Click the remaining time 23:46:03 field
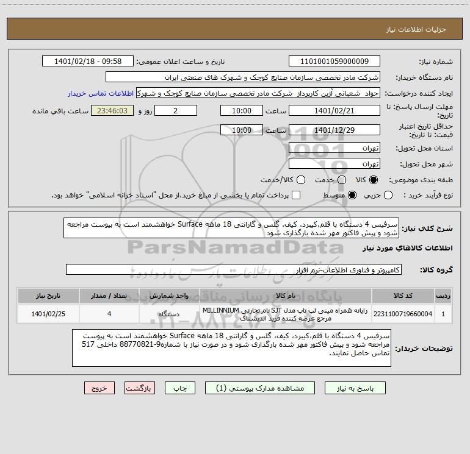Image resolution: width=470 pixels, height=454 pixels. (112, 111)
